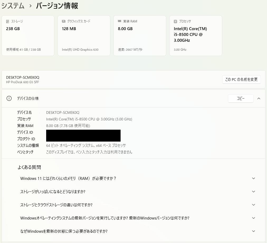Click the 8.00 GB RAM summary card
Screen dimensions: 267x243
140,35
